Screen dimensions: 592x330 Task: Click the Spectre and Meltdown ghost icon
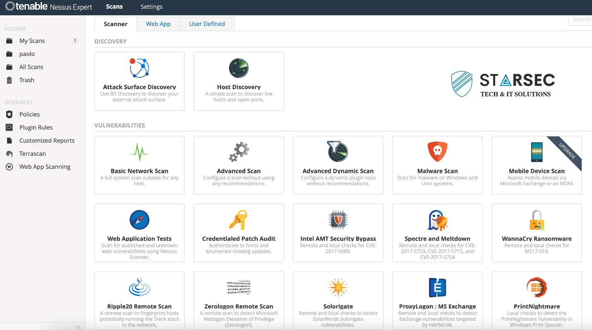[x=437, y=220]
